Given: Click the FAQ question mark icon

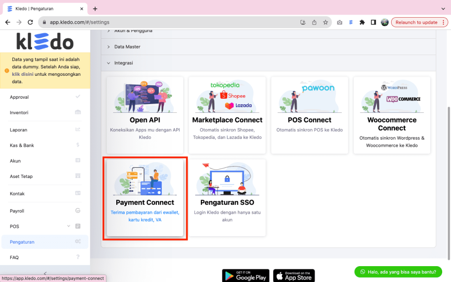Looking at the screenshot, I should tap(78, 257).
